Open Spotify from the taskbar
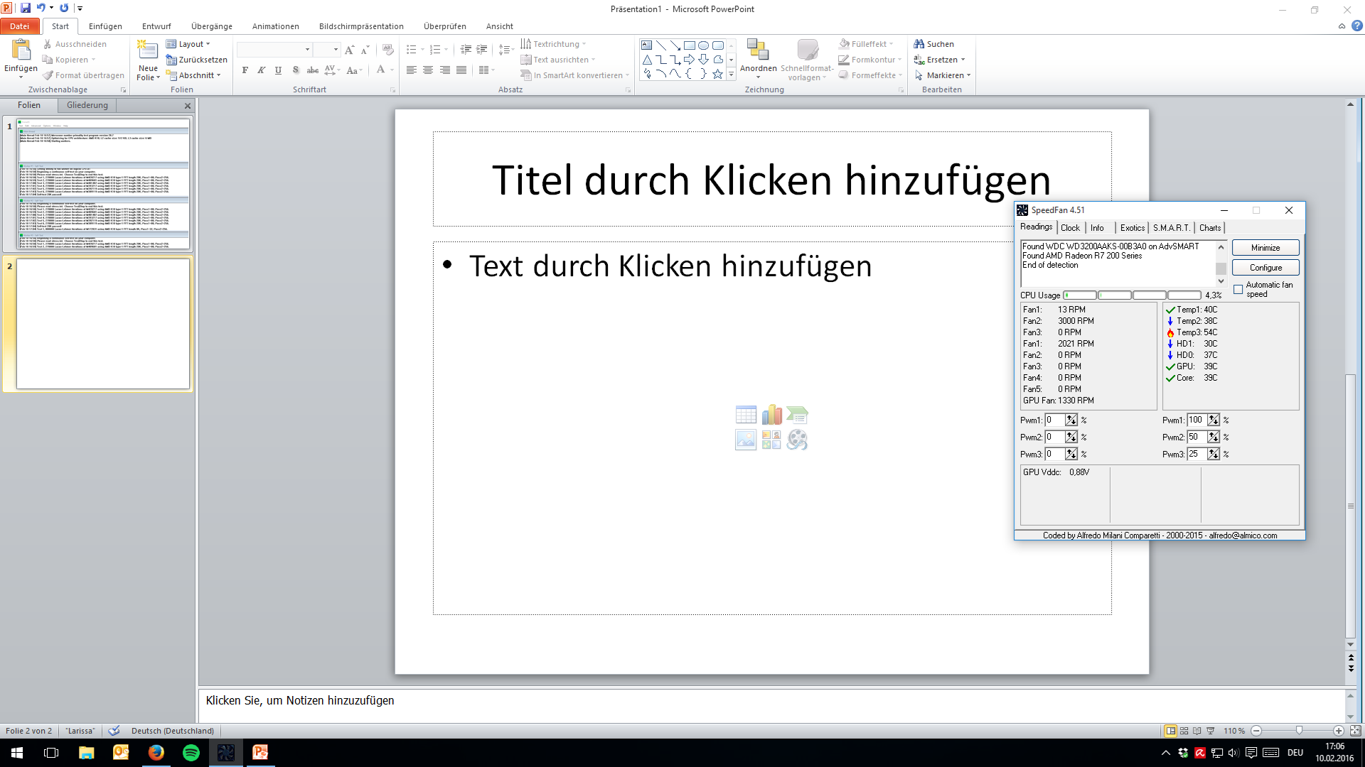This screenshot has width=1365, height=767. [191, 753]
